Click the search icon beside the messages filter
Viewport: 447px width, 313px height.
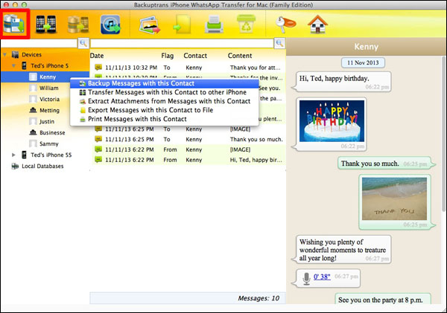[279, 43]
